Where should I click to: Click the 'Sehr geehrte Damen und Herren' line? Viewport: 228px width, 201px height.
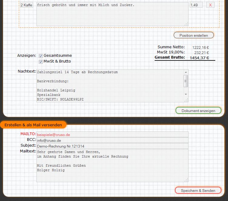click(x=69, y=152)
